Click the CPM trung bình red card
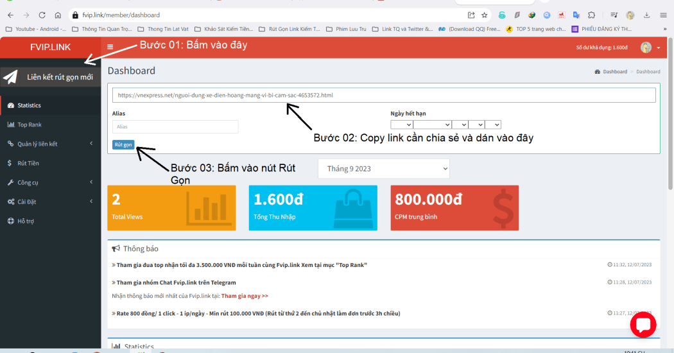Viewport: 674px width, 353px height. 454,208
